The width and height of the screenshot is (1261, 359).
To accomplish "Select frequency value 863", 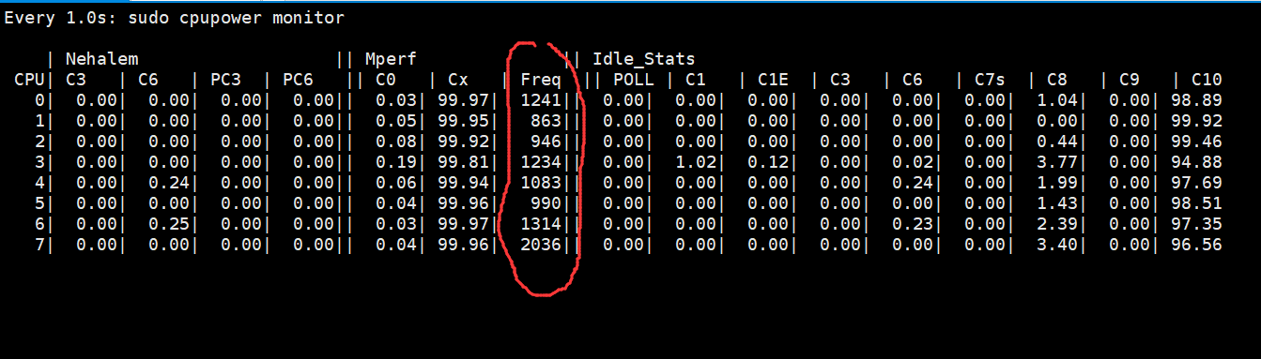I will [x=546, y=121].
